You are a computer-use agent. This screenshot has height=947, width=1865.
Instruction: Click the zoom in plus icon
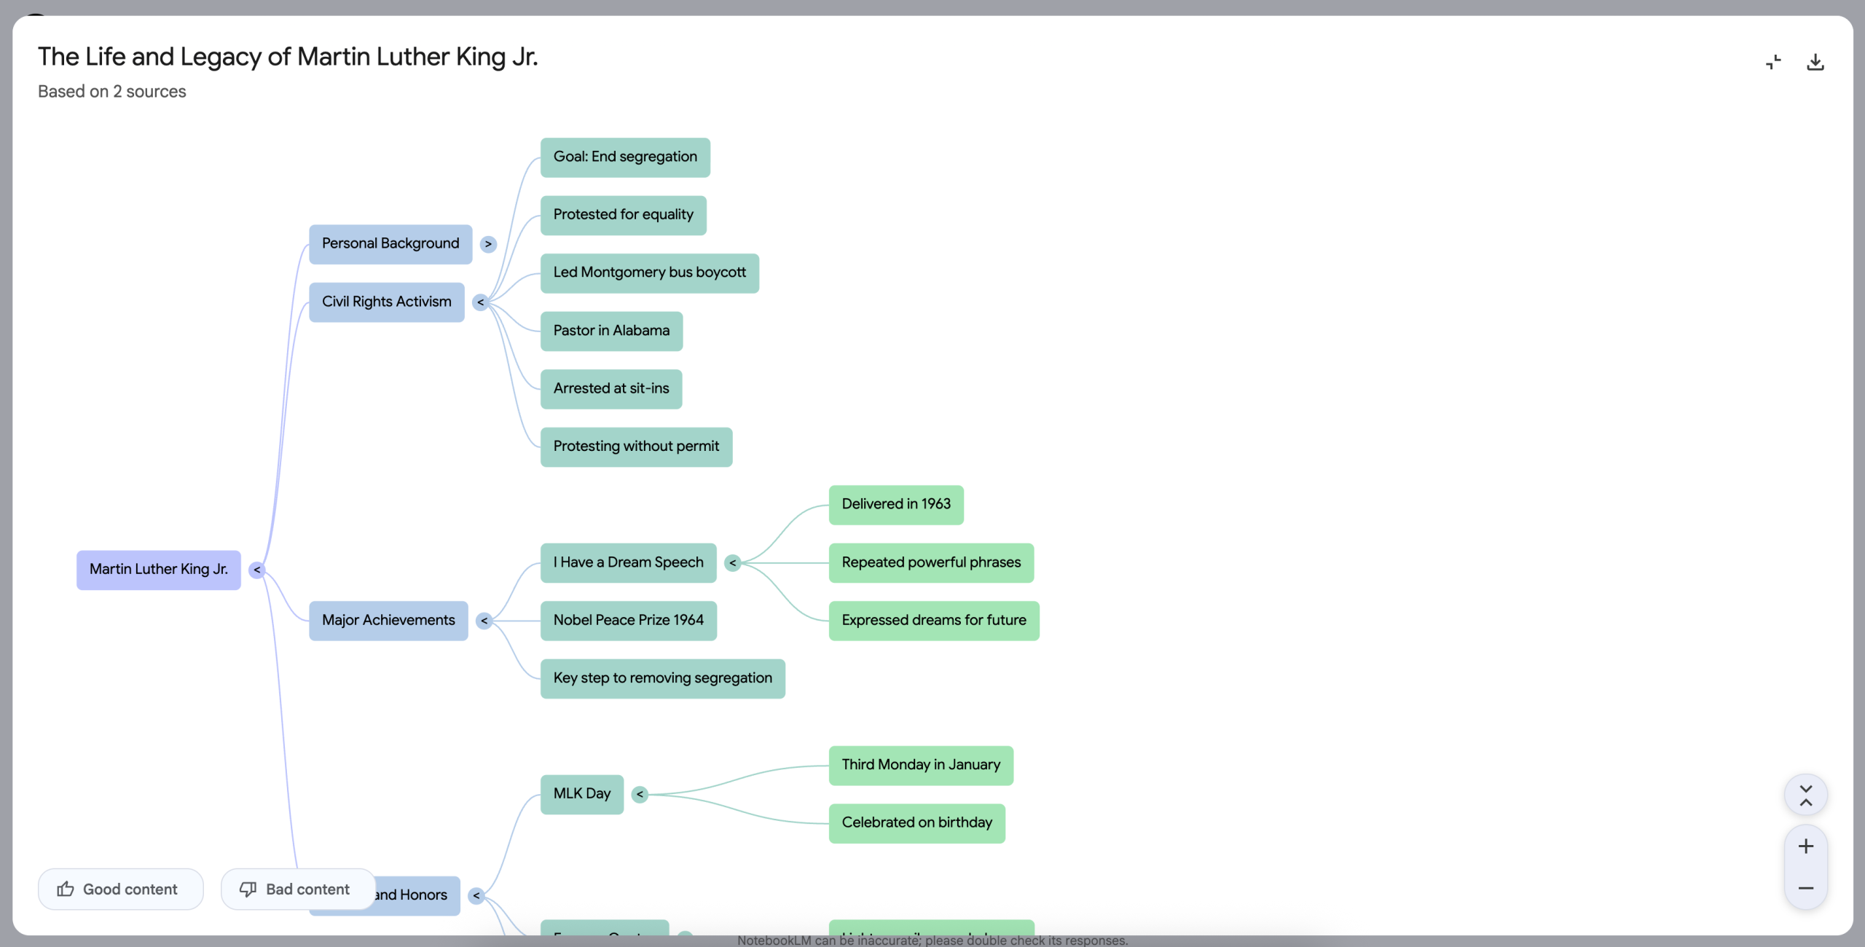1805,846
